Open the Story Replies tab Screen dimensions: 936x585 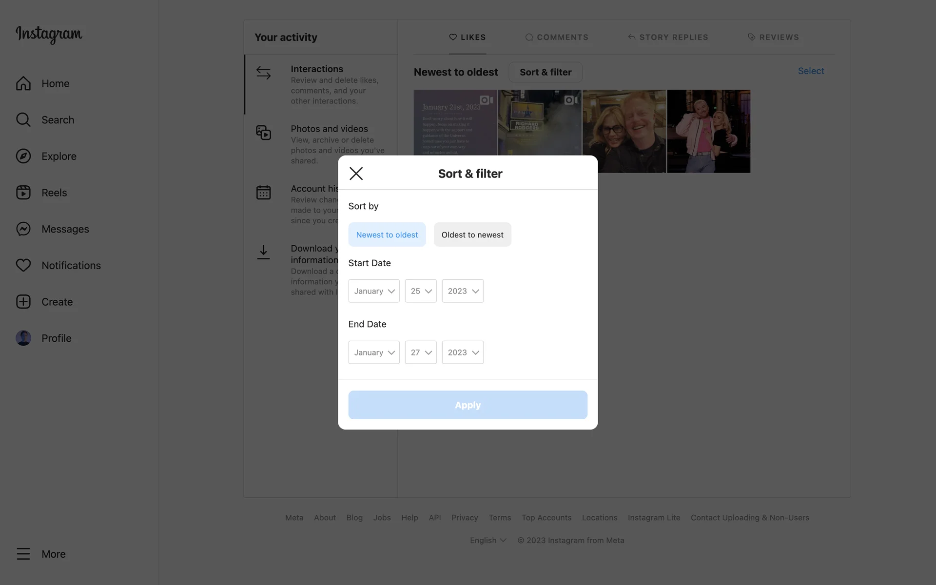(x=667, y=37)
